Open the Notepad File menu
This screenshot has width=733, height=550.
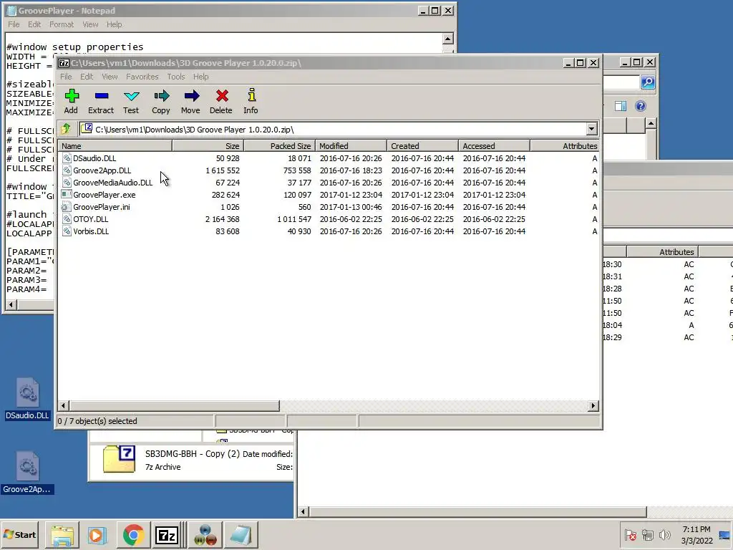click(14, 24)
